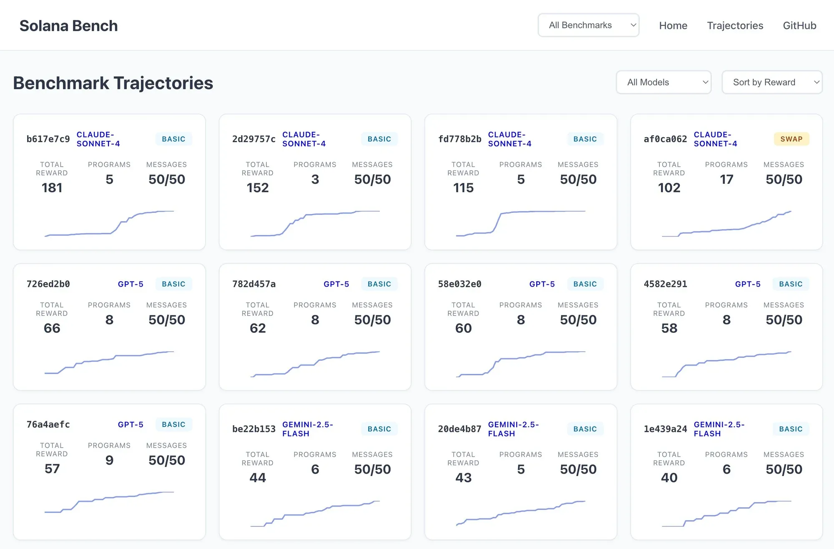Click GEMINI-2.5-FLASH label on be22b153
834x549 pixels.
tap(307, 429)
